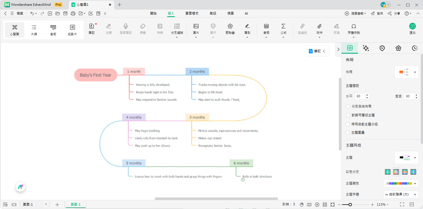Viewport: 423px width, 209px height.
Task: Click the green 匯出 export icon
Action: coord(412,26)
